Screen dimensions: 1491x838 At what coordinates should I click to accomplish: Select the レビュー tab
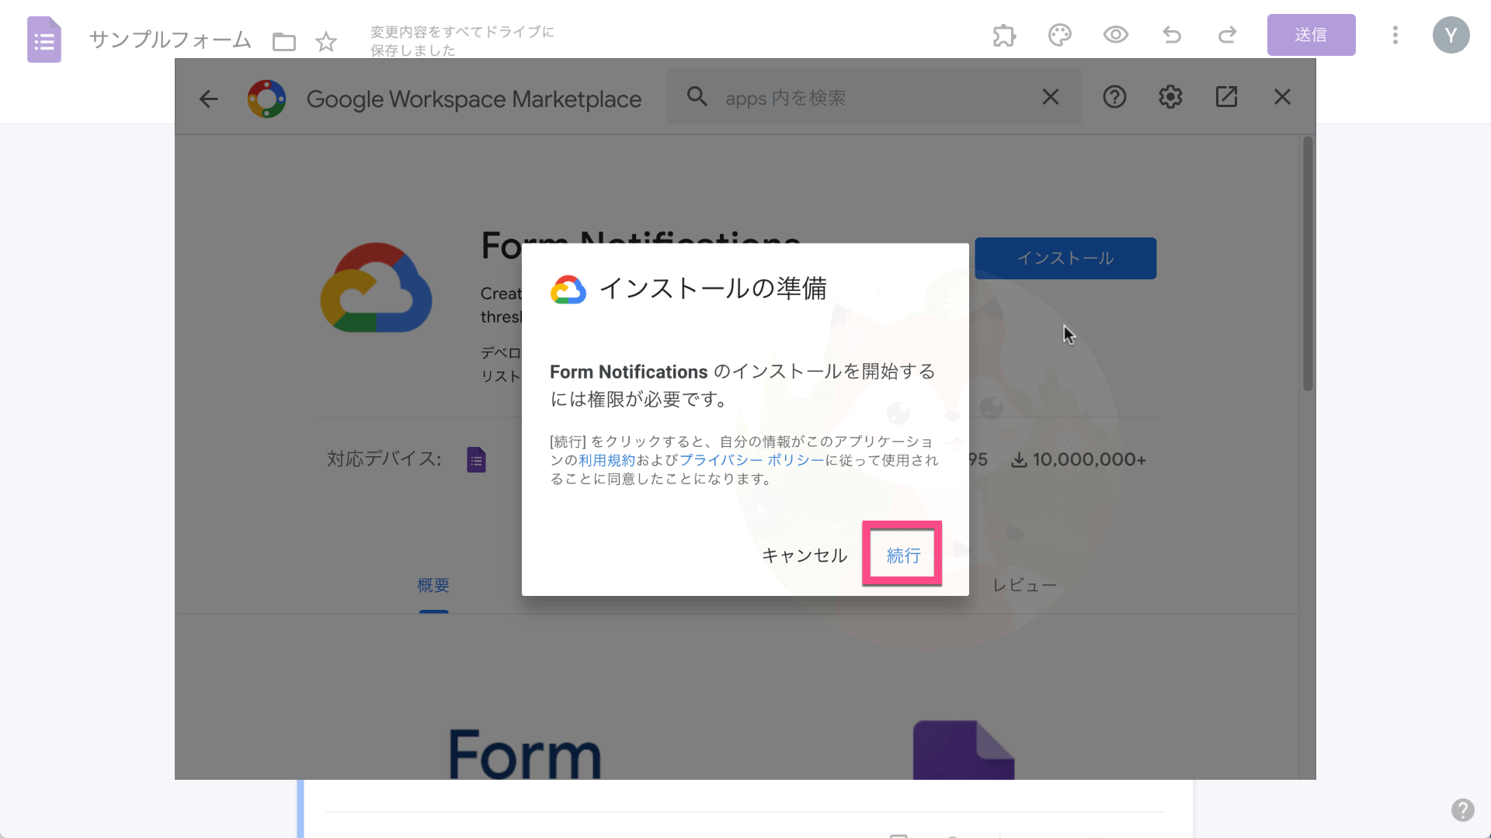(x=1024, y=585)
